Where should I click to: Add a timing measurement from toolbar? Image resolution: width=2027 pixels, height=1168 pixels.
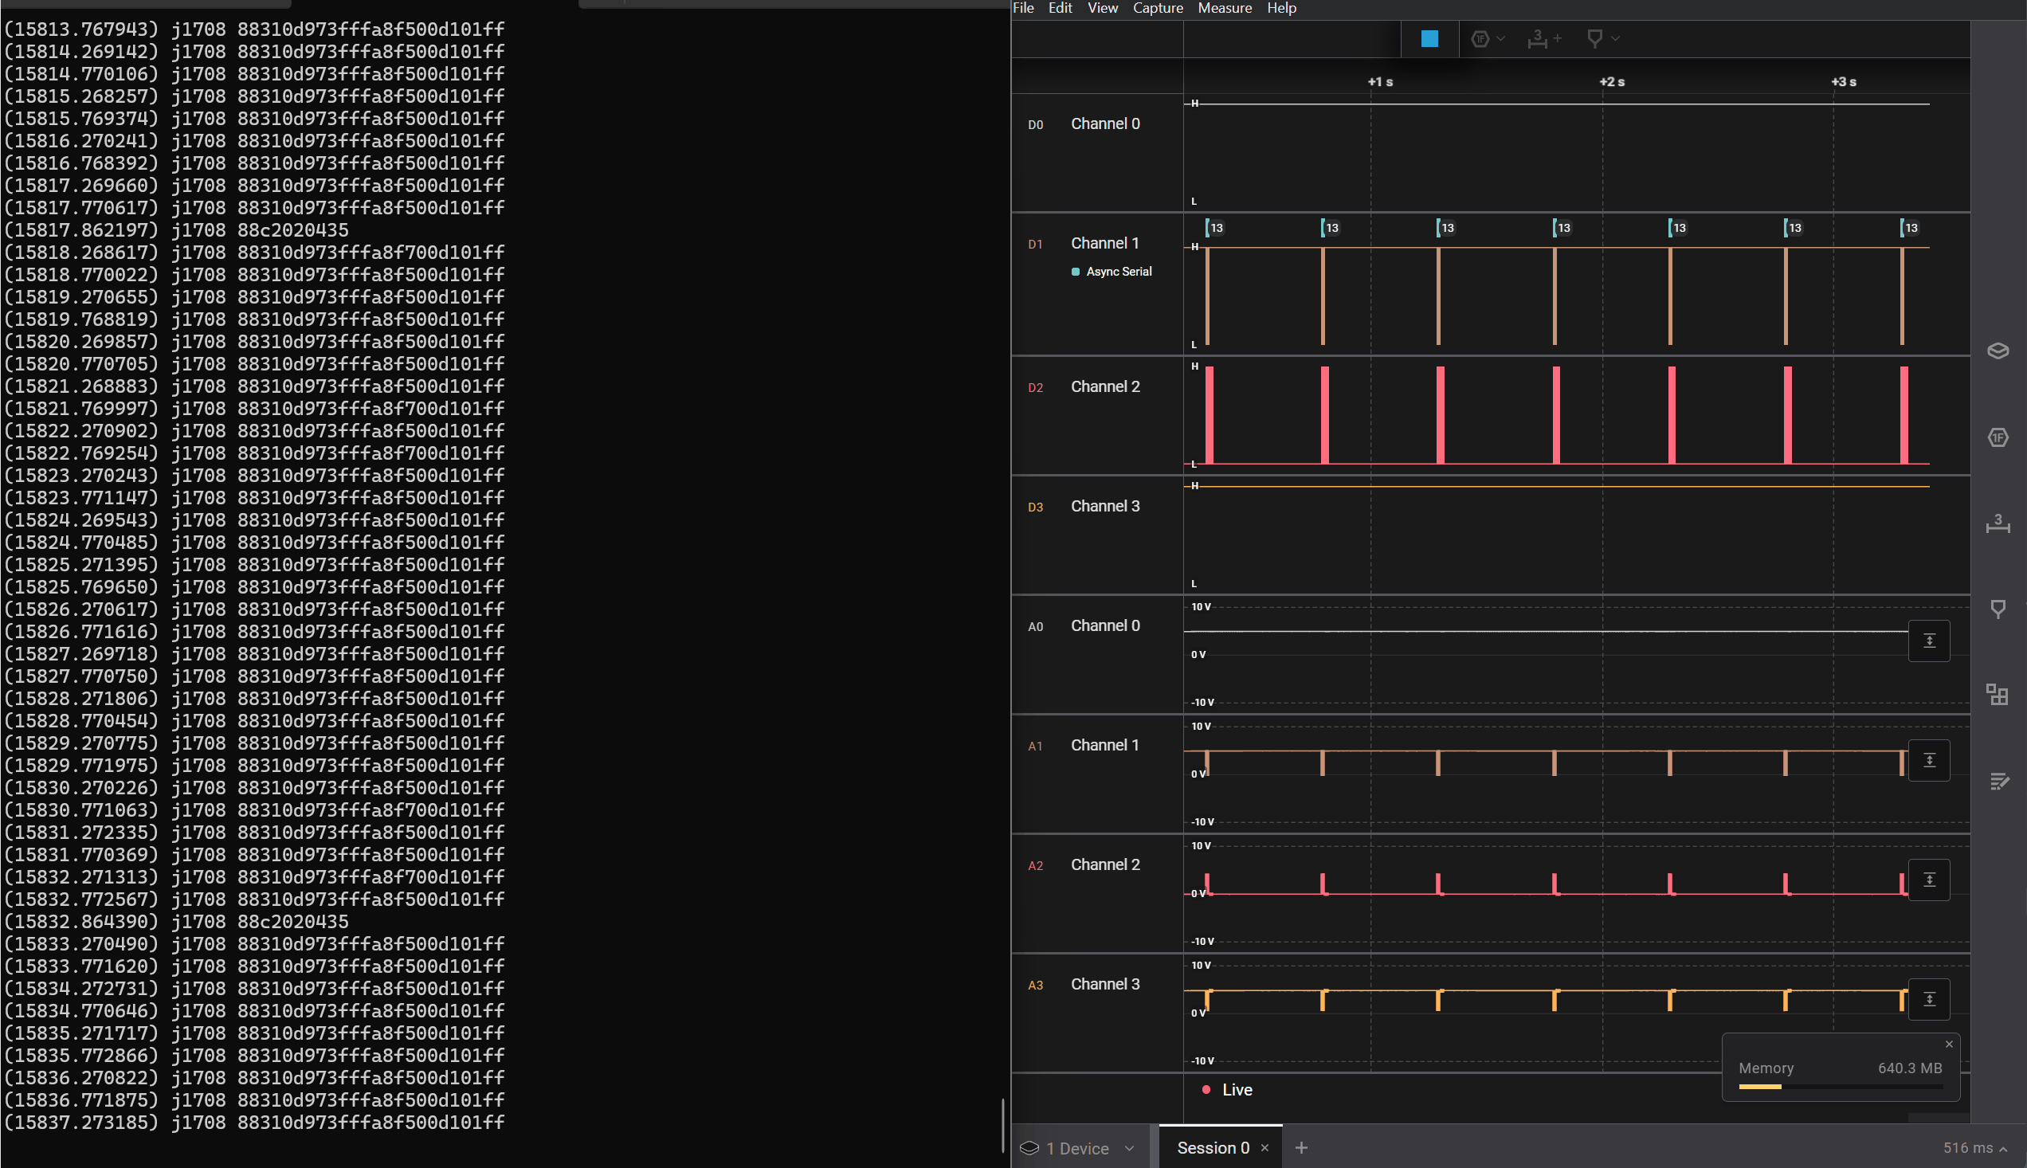[1543, 38]
